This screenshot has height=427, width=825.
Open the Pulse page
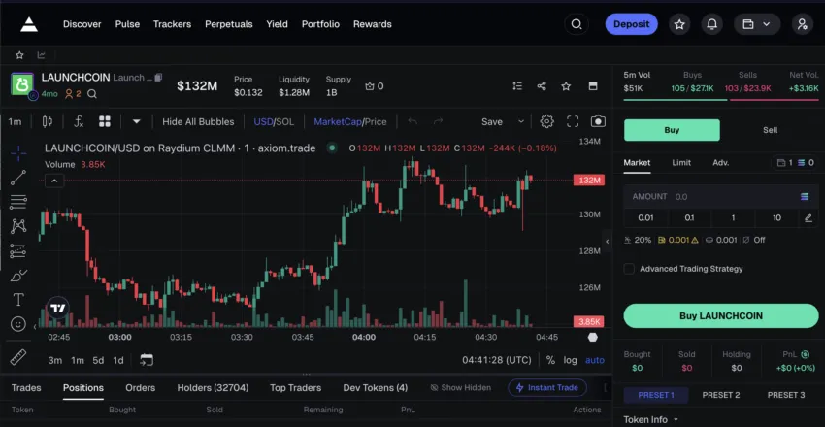(x=127, y=24)
